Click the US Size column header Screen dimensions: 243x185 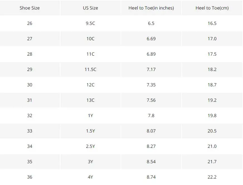[x=91, y=8]
